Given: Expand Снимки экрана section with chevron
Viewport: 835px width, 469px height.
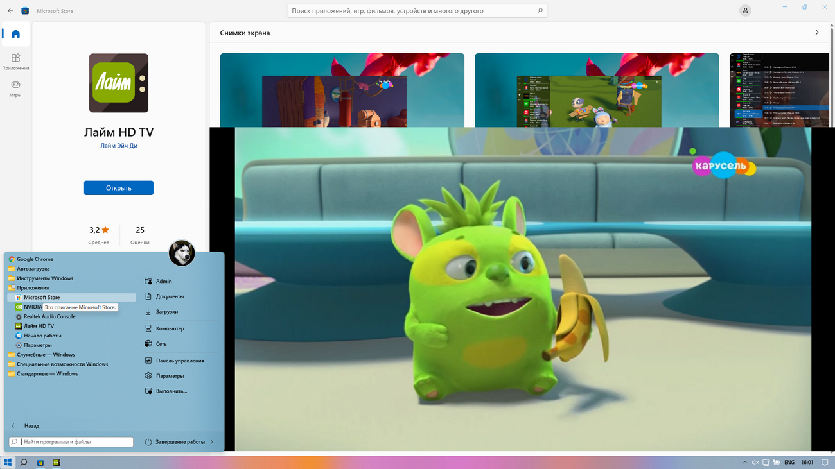Looking at the screenshot, I should click(x=817, y=32).
